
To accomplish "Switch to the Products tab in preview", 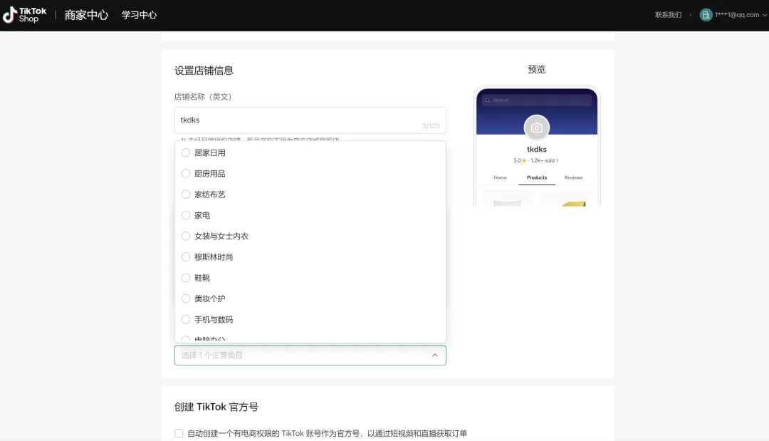I will pos(536,177).
